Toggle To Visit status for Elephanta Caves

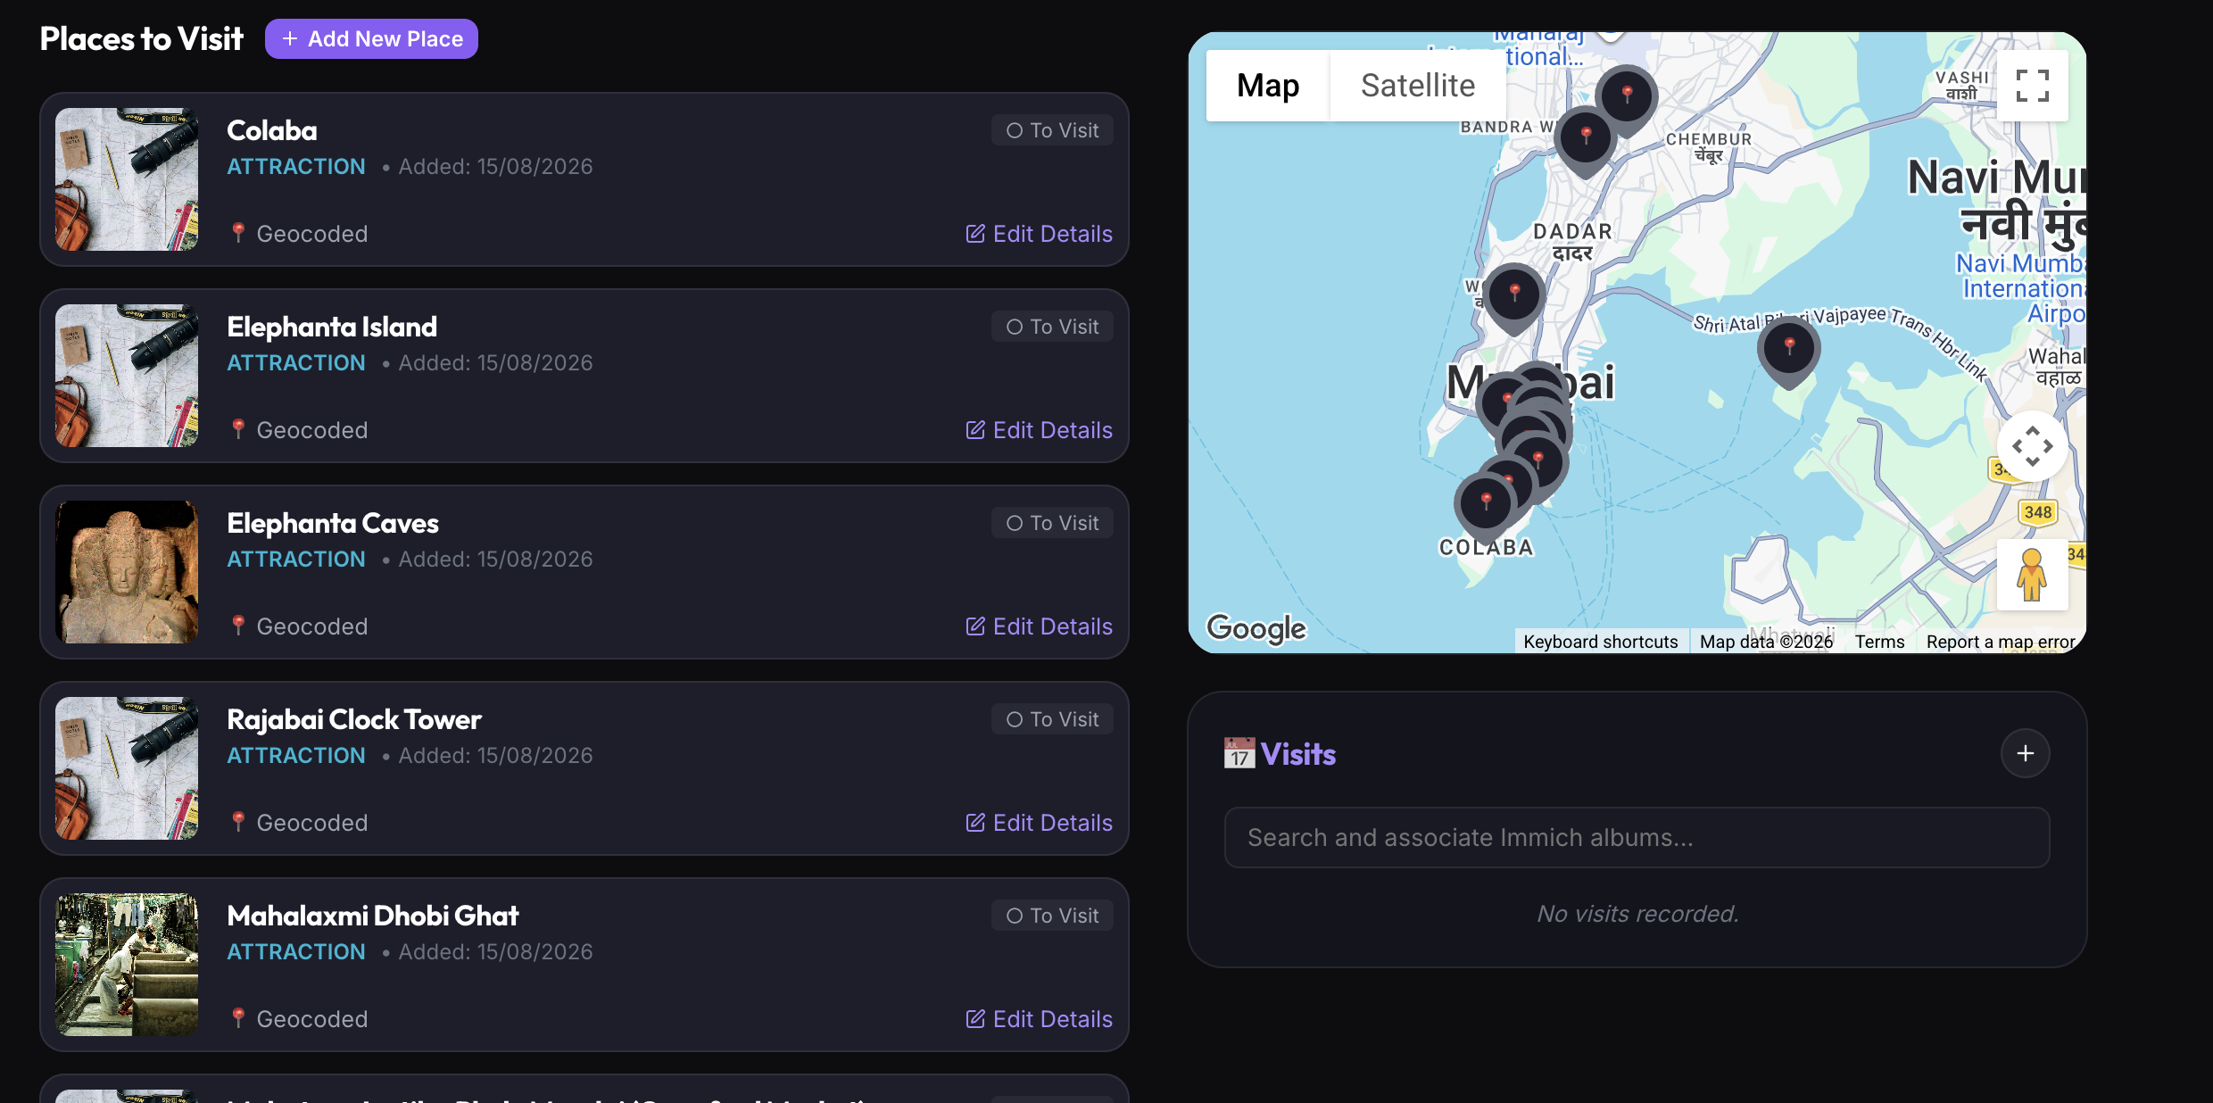pyautogui.click(x=1052, y=523)
